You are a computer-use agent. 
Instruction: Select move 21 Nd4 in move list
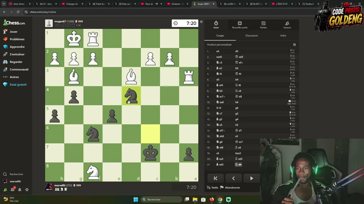click(238, 165)
